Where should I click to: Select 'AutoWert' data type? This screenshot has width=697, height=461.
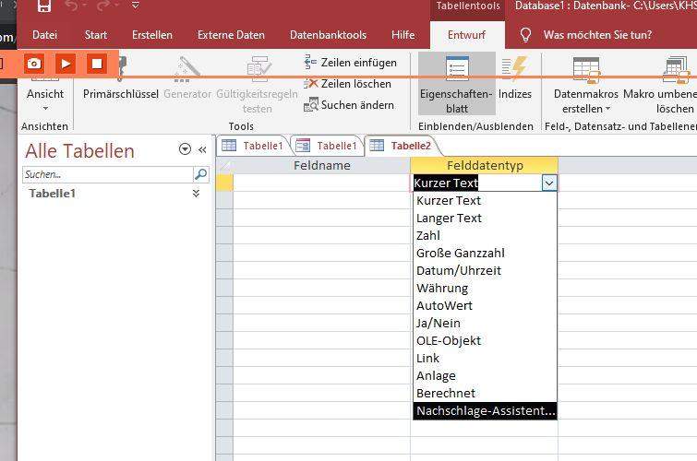tap(485, 305)
